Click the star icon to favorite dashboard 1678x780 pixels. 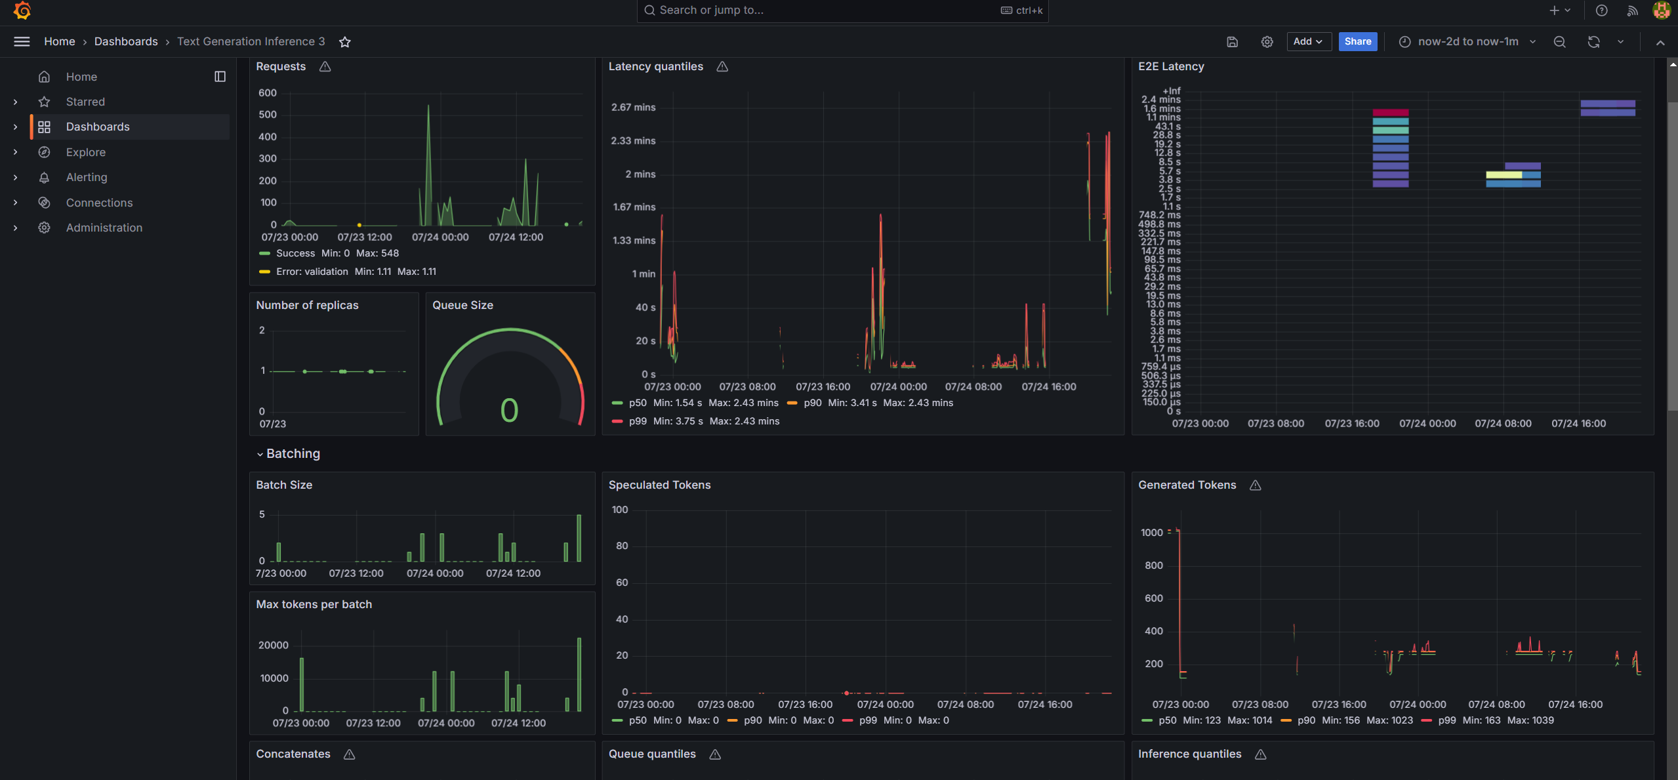pos(344,41)
